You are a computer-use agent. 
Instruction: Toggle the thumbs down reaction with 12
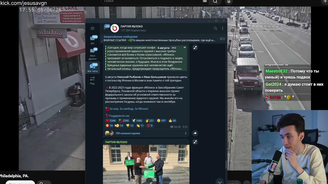pyautogui.click(x=130, y=126)
